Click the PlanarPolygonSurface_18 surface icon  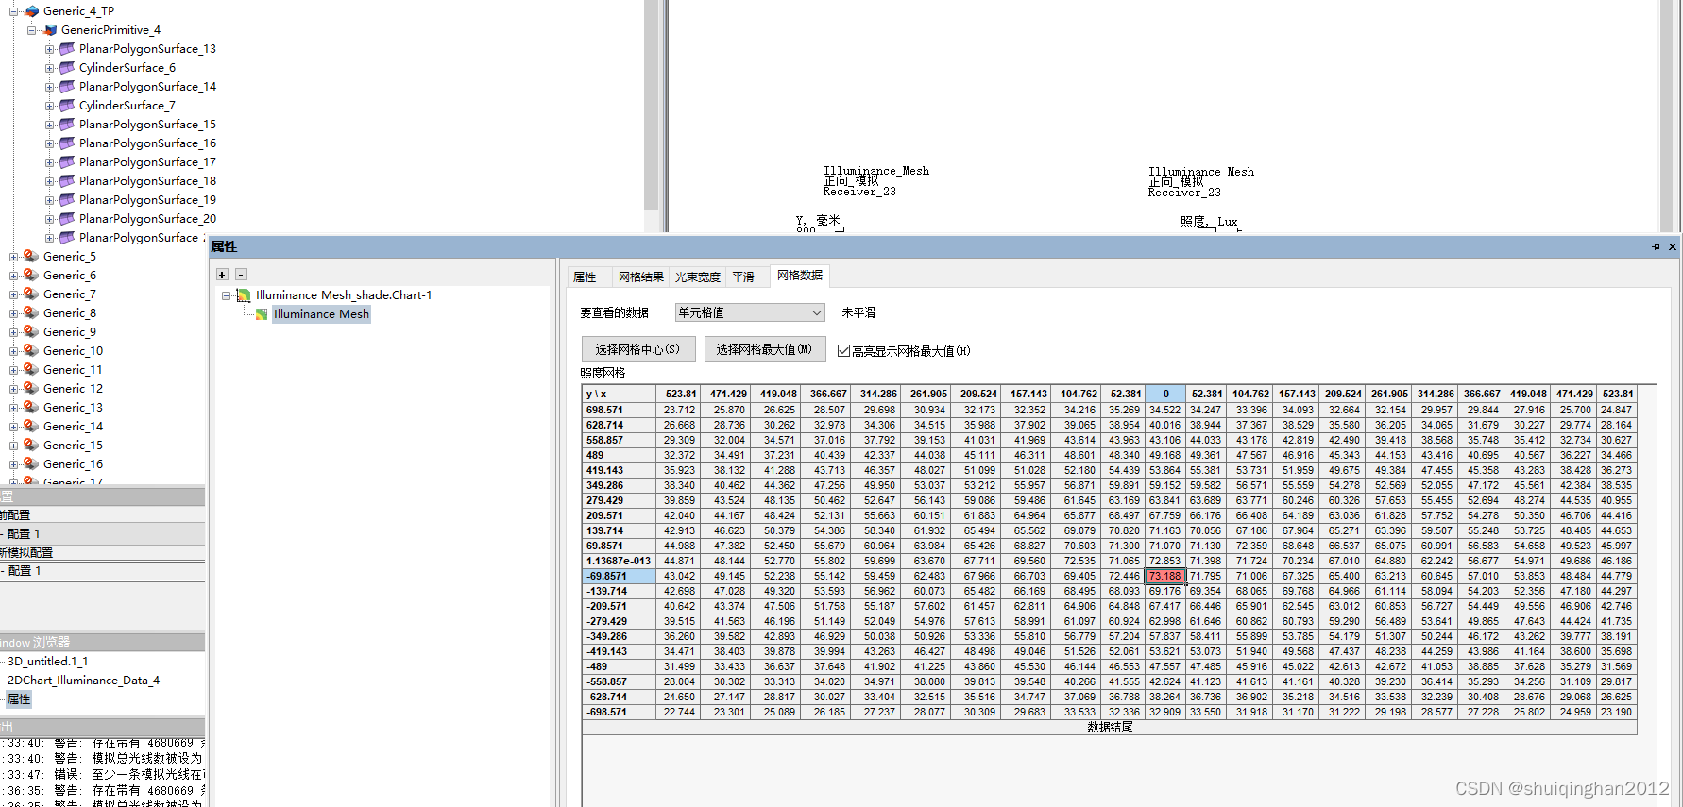click(67, 181)
